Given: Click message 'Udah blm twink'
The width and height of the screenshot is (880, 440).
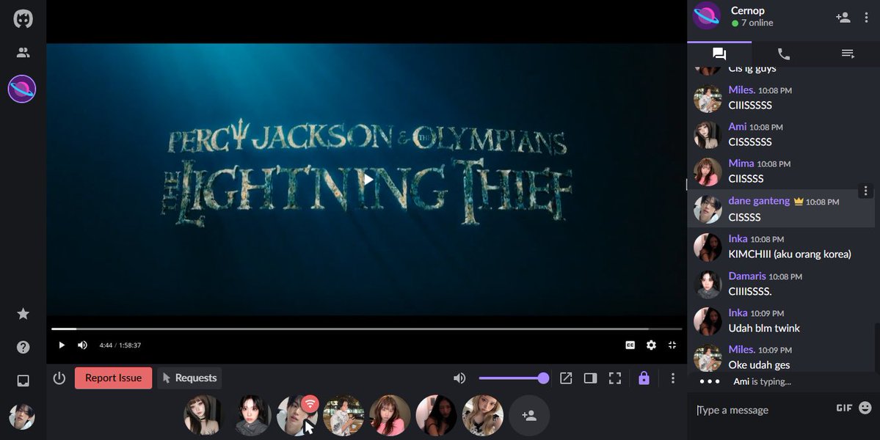Looking at the screenshot, I should pyautogui.click(x=764, y=328).
